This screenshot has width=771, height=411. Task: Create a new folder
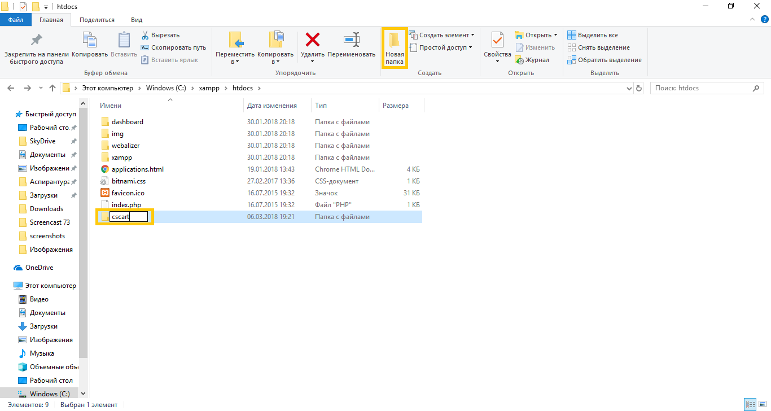click(395, 48)
